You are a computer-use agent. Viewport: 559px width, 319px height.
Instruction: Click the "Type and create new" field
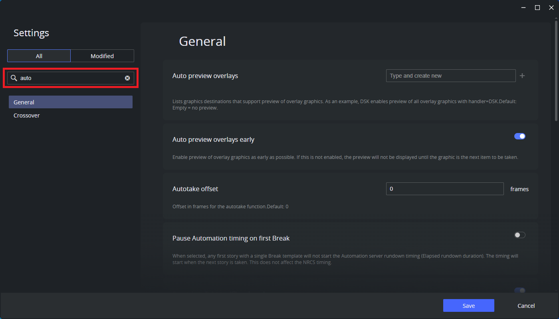click(450, 76)
